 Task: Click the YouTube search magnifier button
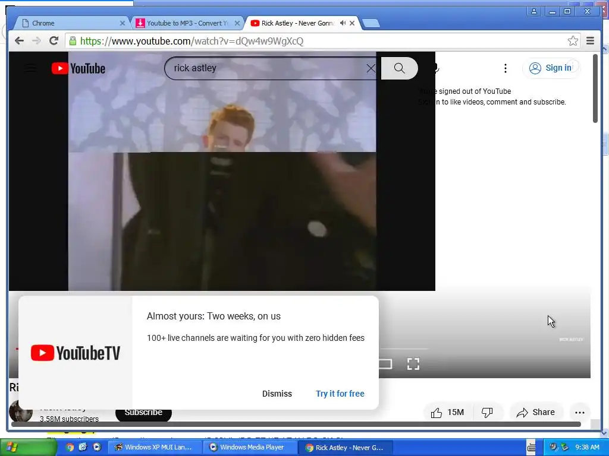399,68
